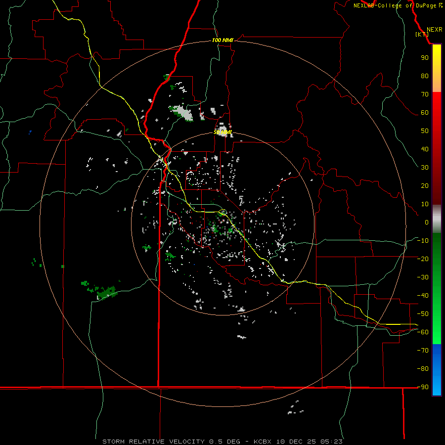Pick the cyan segment near -90 knots

(x=437, y=387)
